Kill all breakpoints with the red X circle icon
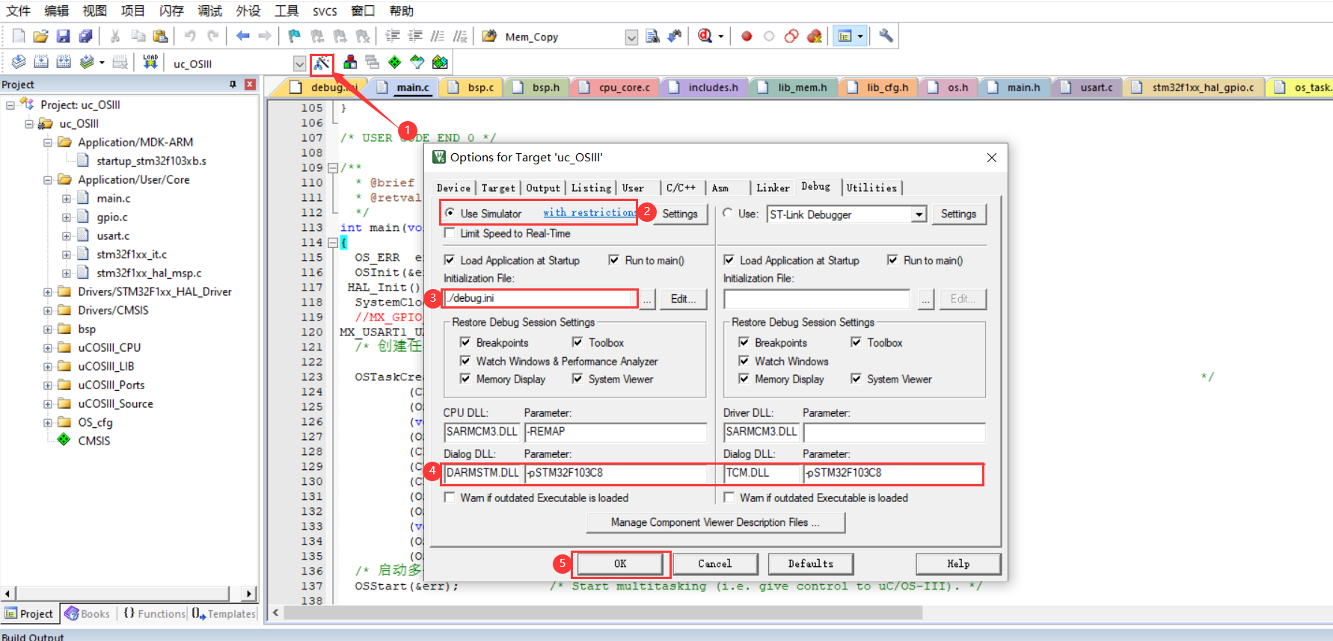The image size is (1333, 641). coord(815,36)
